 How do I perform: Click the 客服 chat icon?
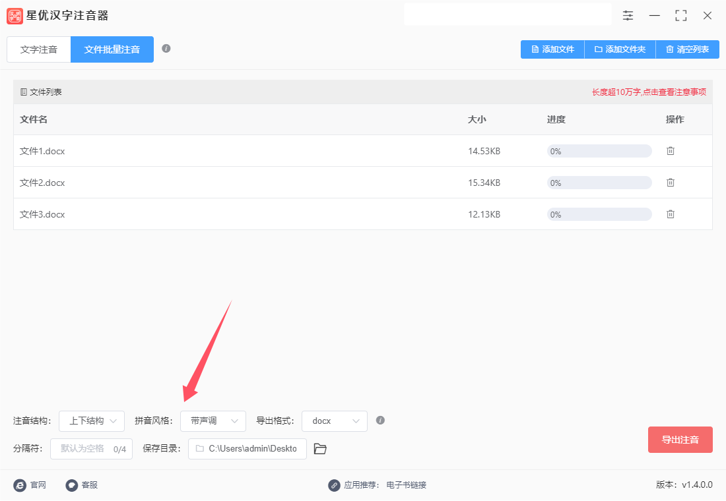coord(72,485)
